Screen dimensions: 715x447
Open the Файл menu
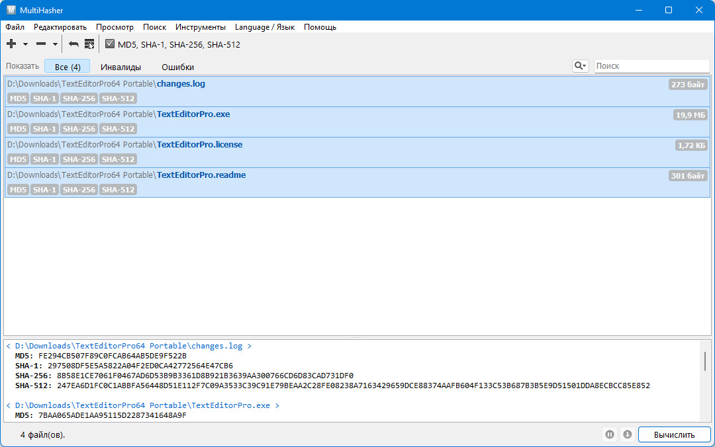point(15,27)
